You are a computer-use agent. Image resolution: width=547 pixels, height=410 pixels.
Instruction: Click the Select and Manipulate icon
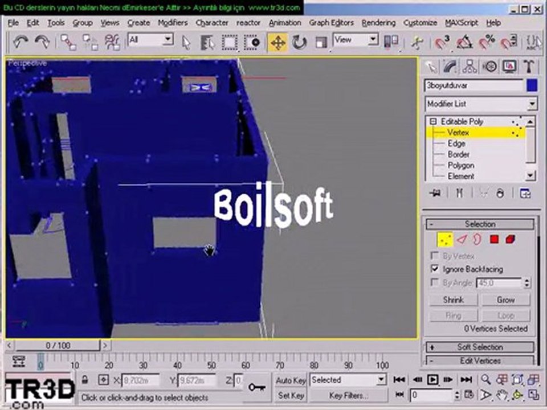coord(417,43)
